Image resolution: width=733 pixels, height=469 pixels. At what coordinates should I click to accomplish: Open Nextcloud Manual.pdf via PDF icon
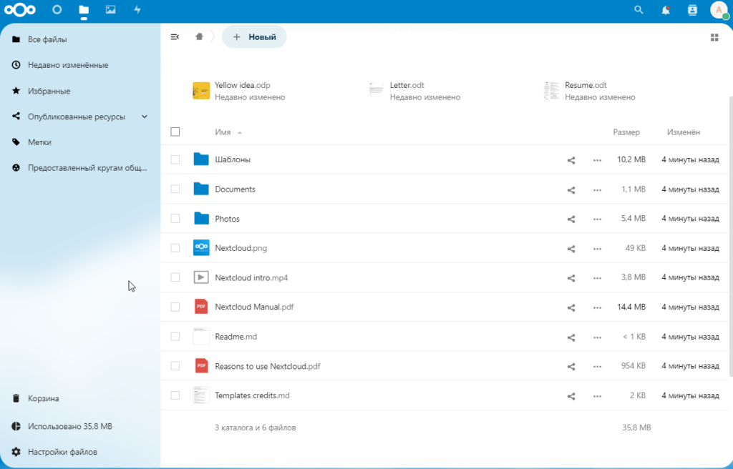201,307
